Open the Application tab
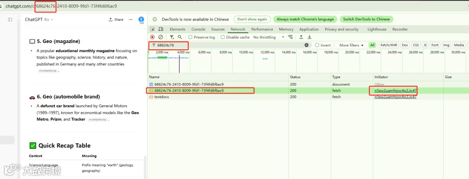The height and width of the screenshot is (179, 469). tap(309, 30)
